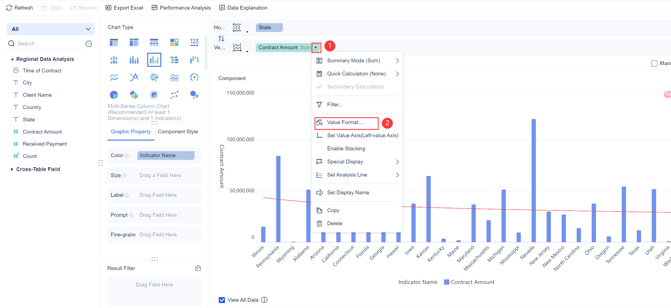Uncheck the View All Data checkbox

(222, 300)
